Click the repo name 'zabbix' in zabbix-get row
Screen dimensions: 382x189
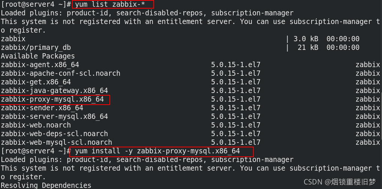pyautogui.click(x=368, y=82)
